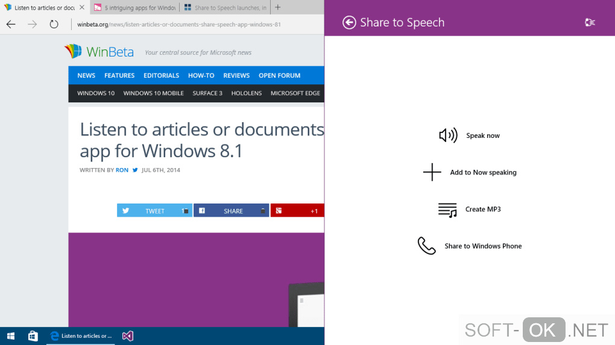Switch to Share to Speech launches tab

[225, 7]
